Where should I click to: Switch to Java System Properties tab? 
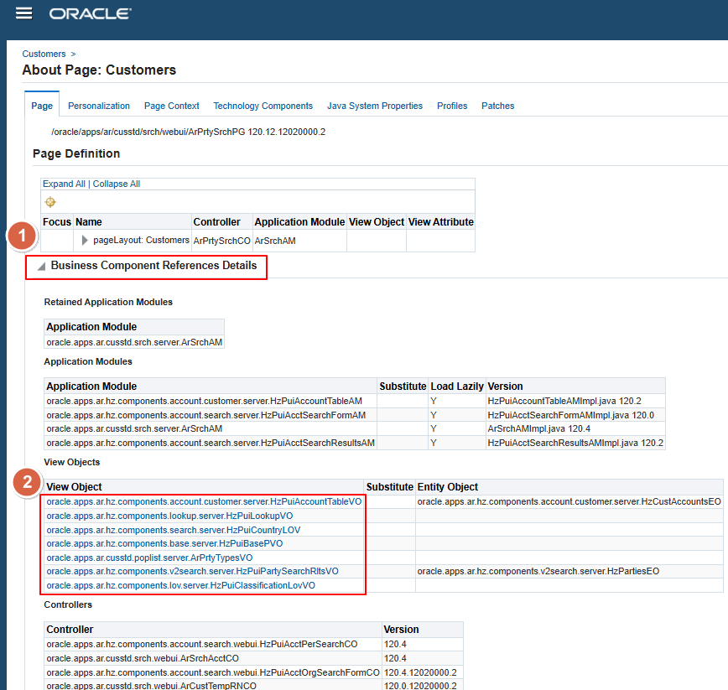pos(375,106)
